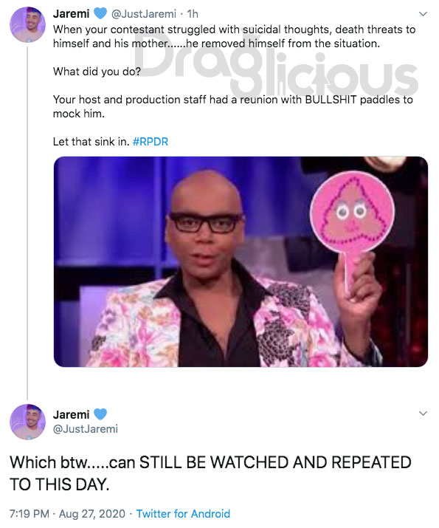
Task: Expand the reply tweet's chevron menu
Action: (x=423, y=414)
